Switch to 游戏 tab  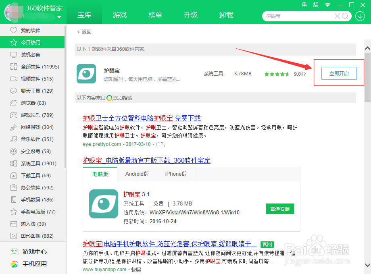point(120,15)
